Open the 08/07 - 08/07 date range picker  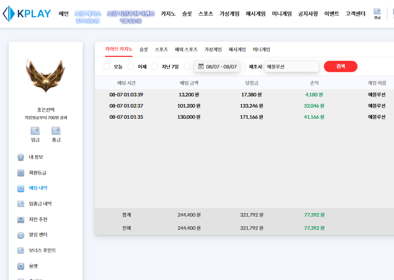[x=217, y=66]
